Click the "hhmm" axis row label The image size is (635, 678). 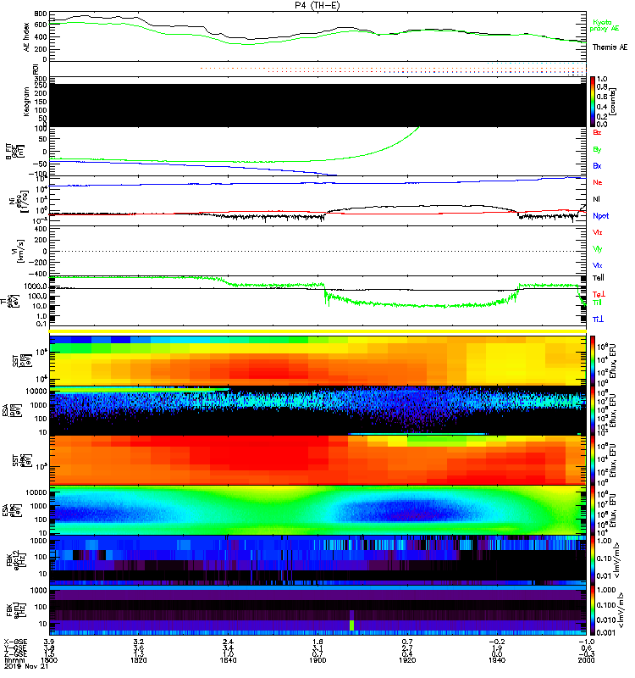(x=14, y=660)
